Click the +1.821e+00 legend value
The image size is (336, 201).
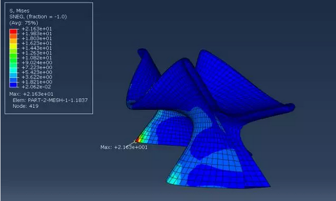(x=37, y=82)
